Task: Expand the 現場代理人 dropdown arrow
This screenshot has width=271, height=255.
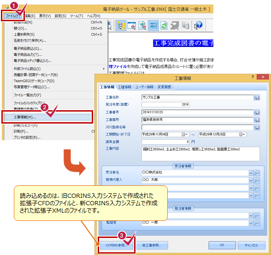Action: [251, 180]
